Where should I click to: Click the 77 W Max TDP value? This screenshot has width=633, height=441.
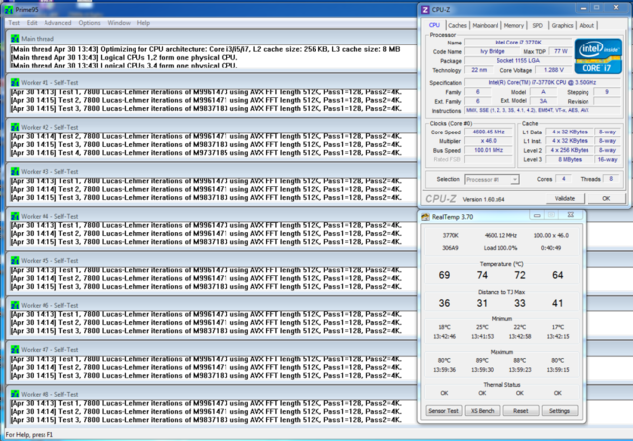tap(560, 51)
